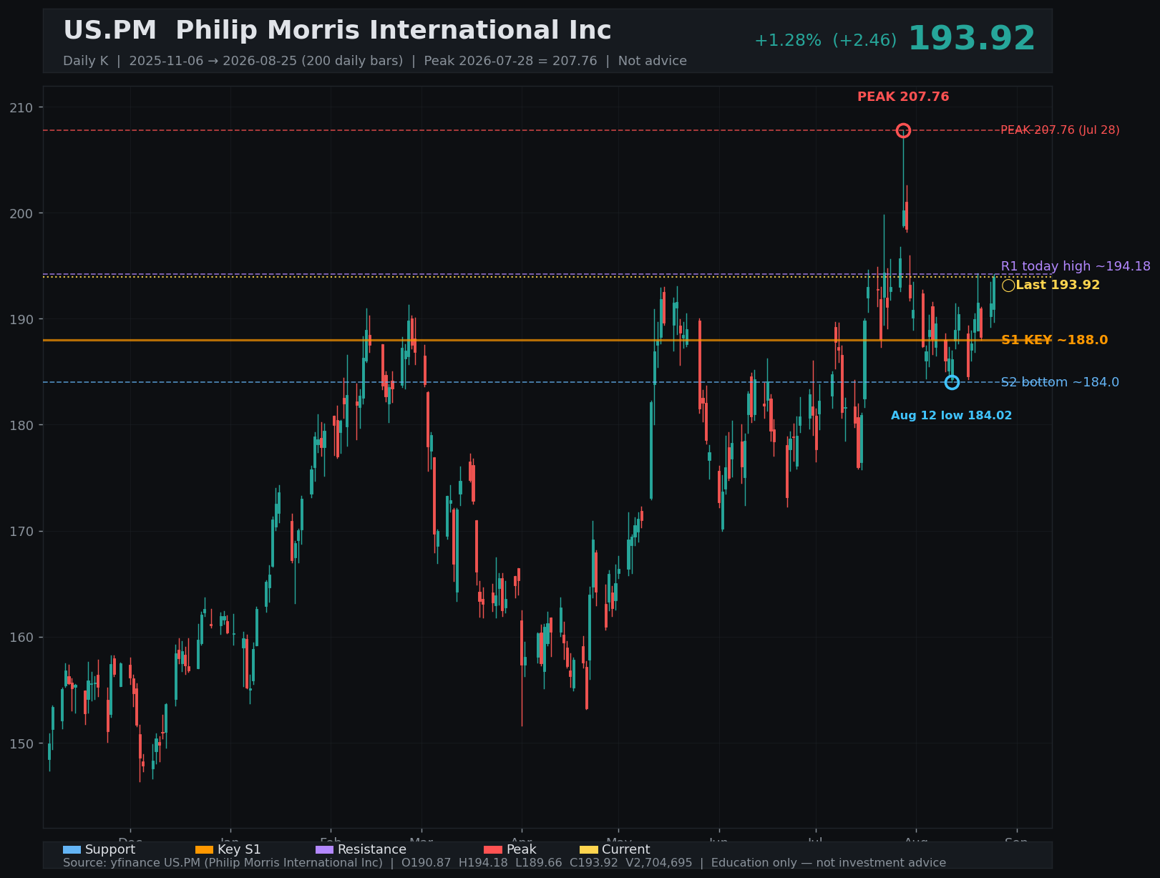Click the 'S1 KEY ~188.0' label
This screenshot has width=1160, height=878.
pos(1054,340)
